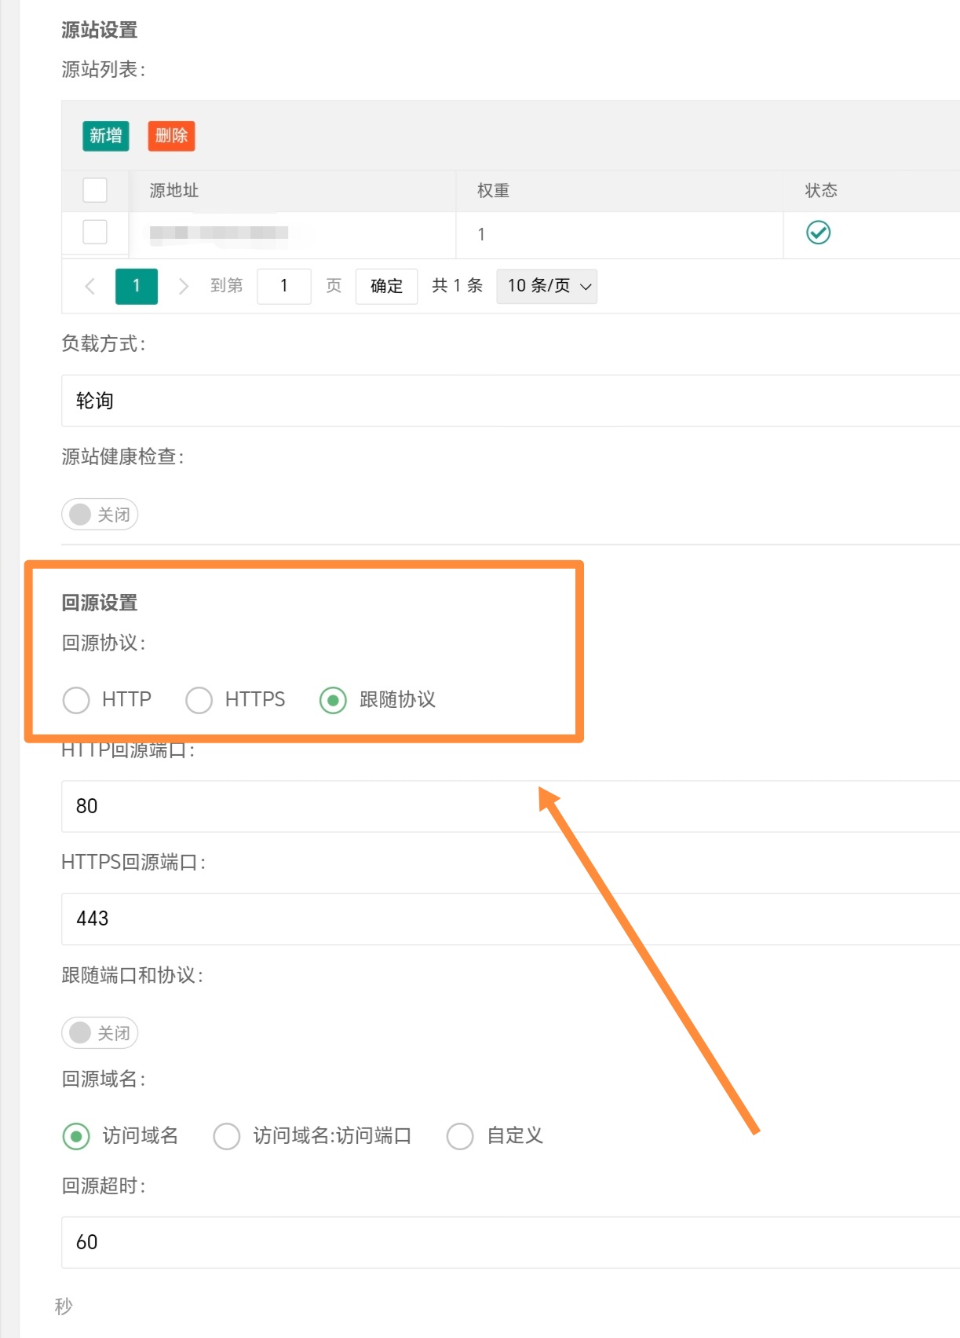Select 自定义 origin host option
This screenshot has height=1338, width=960.
click(460, 1136)
